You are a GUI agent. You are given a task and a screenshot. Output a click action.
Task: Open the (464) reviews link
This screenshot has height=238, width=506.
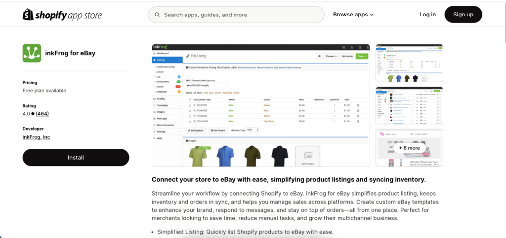point(42,114)
